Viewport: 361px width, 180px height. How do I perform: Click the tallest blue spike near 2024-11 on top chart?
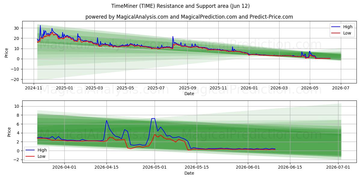click(x=40, y=25)
